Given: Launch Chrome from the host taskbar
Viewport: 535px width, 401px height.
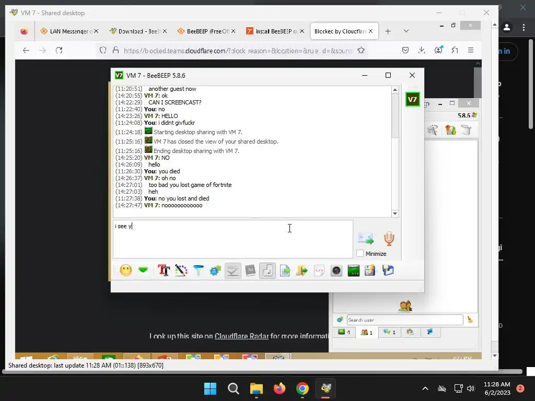Looking at the screenshot, I should [x=303, y=388].
